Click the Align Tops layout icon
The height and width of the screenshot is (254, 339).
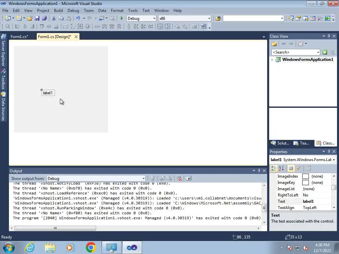[42, 26]
